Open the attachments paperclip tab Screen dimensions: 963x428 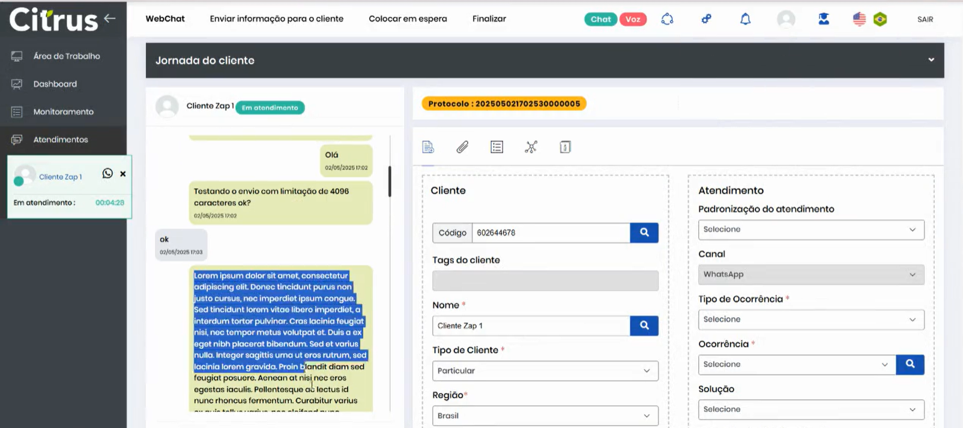(462, 147)
